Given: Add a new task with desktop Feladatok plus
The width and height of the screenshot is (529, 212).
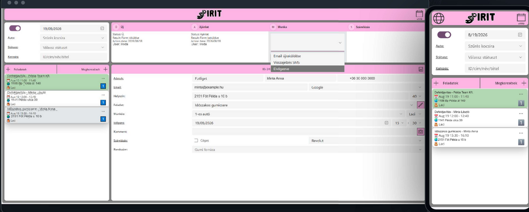Looking at the screenshot, I should pyautogui.click(x=8, y=69).
